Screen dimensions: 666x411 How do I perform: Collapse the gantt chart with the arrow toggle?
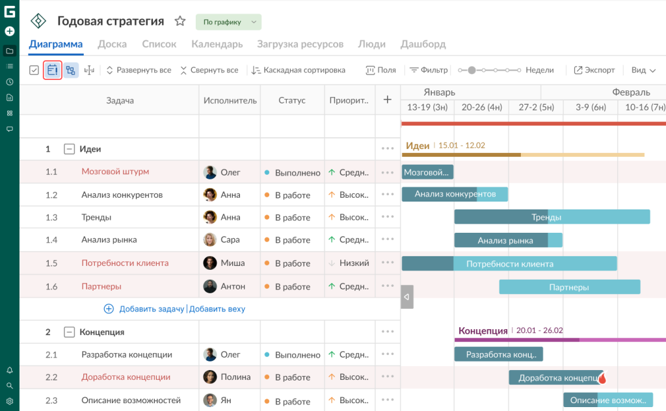tap(406, 297)
